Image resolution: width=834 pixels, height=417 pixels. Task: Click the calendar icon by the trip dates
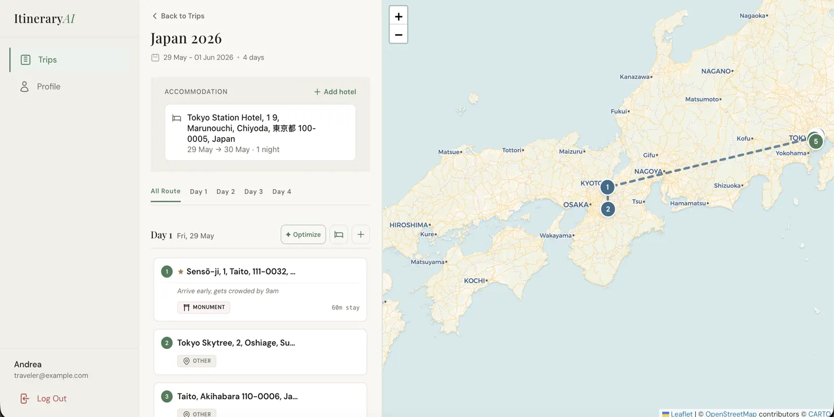point(155,57)
